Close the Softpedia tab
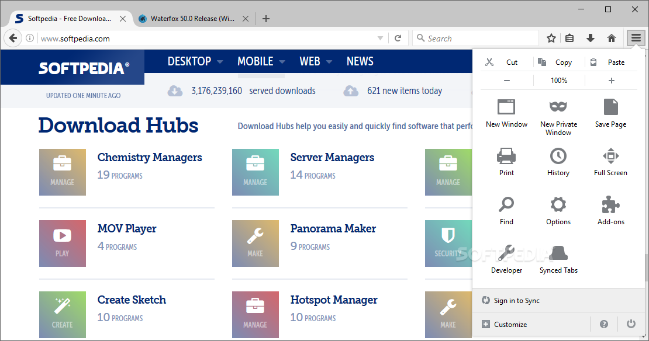The width and height of the screenshot is (649, 341). click(x=123, y=19)
